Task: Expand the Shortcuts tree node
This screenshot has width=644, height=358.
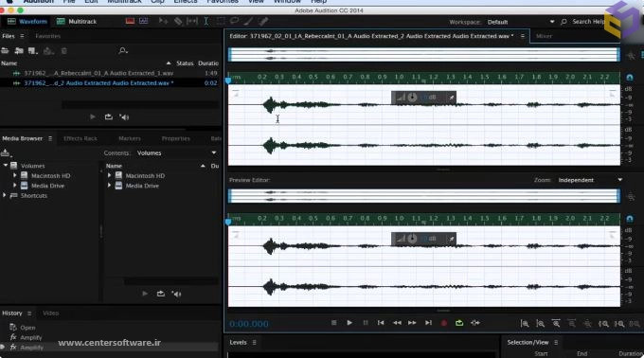Action: point(5,195)
